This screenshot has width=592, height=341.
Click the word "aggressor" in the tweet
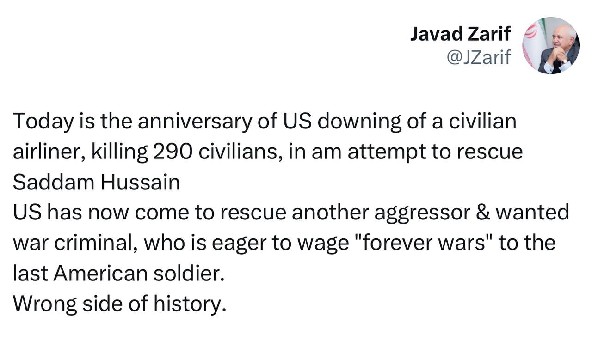point(419,213)
